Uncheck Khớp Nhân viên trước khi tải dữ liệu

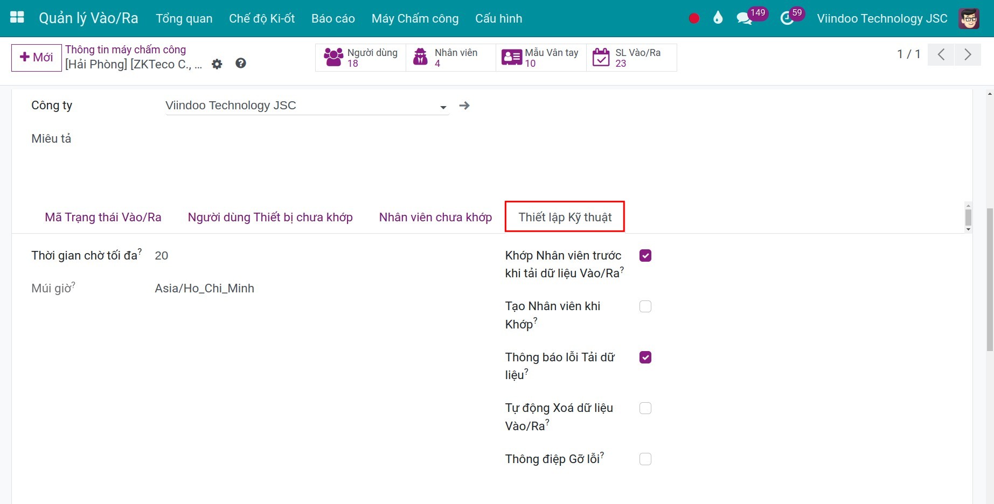[645, 256]
